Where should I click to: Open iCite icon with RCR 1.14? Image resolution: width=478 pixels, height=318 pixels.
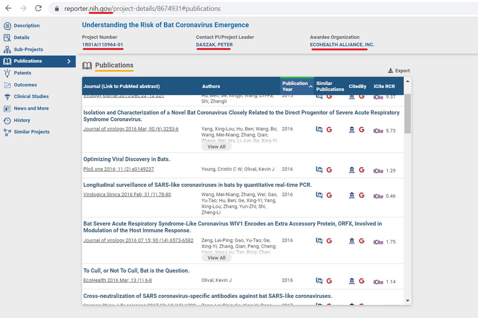pyautogui.click(x=378, y=282)
